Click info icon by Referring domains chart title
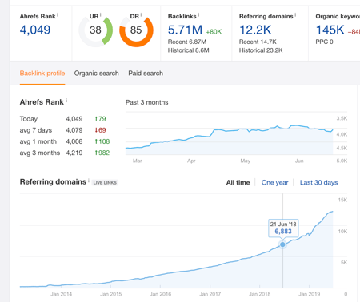Screen dimensions: 360x302 [89, 181]
